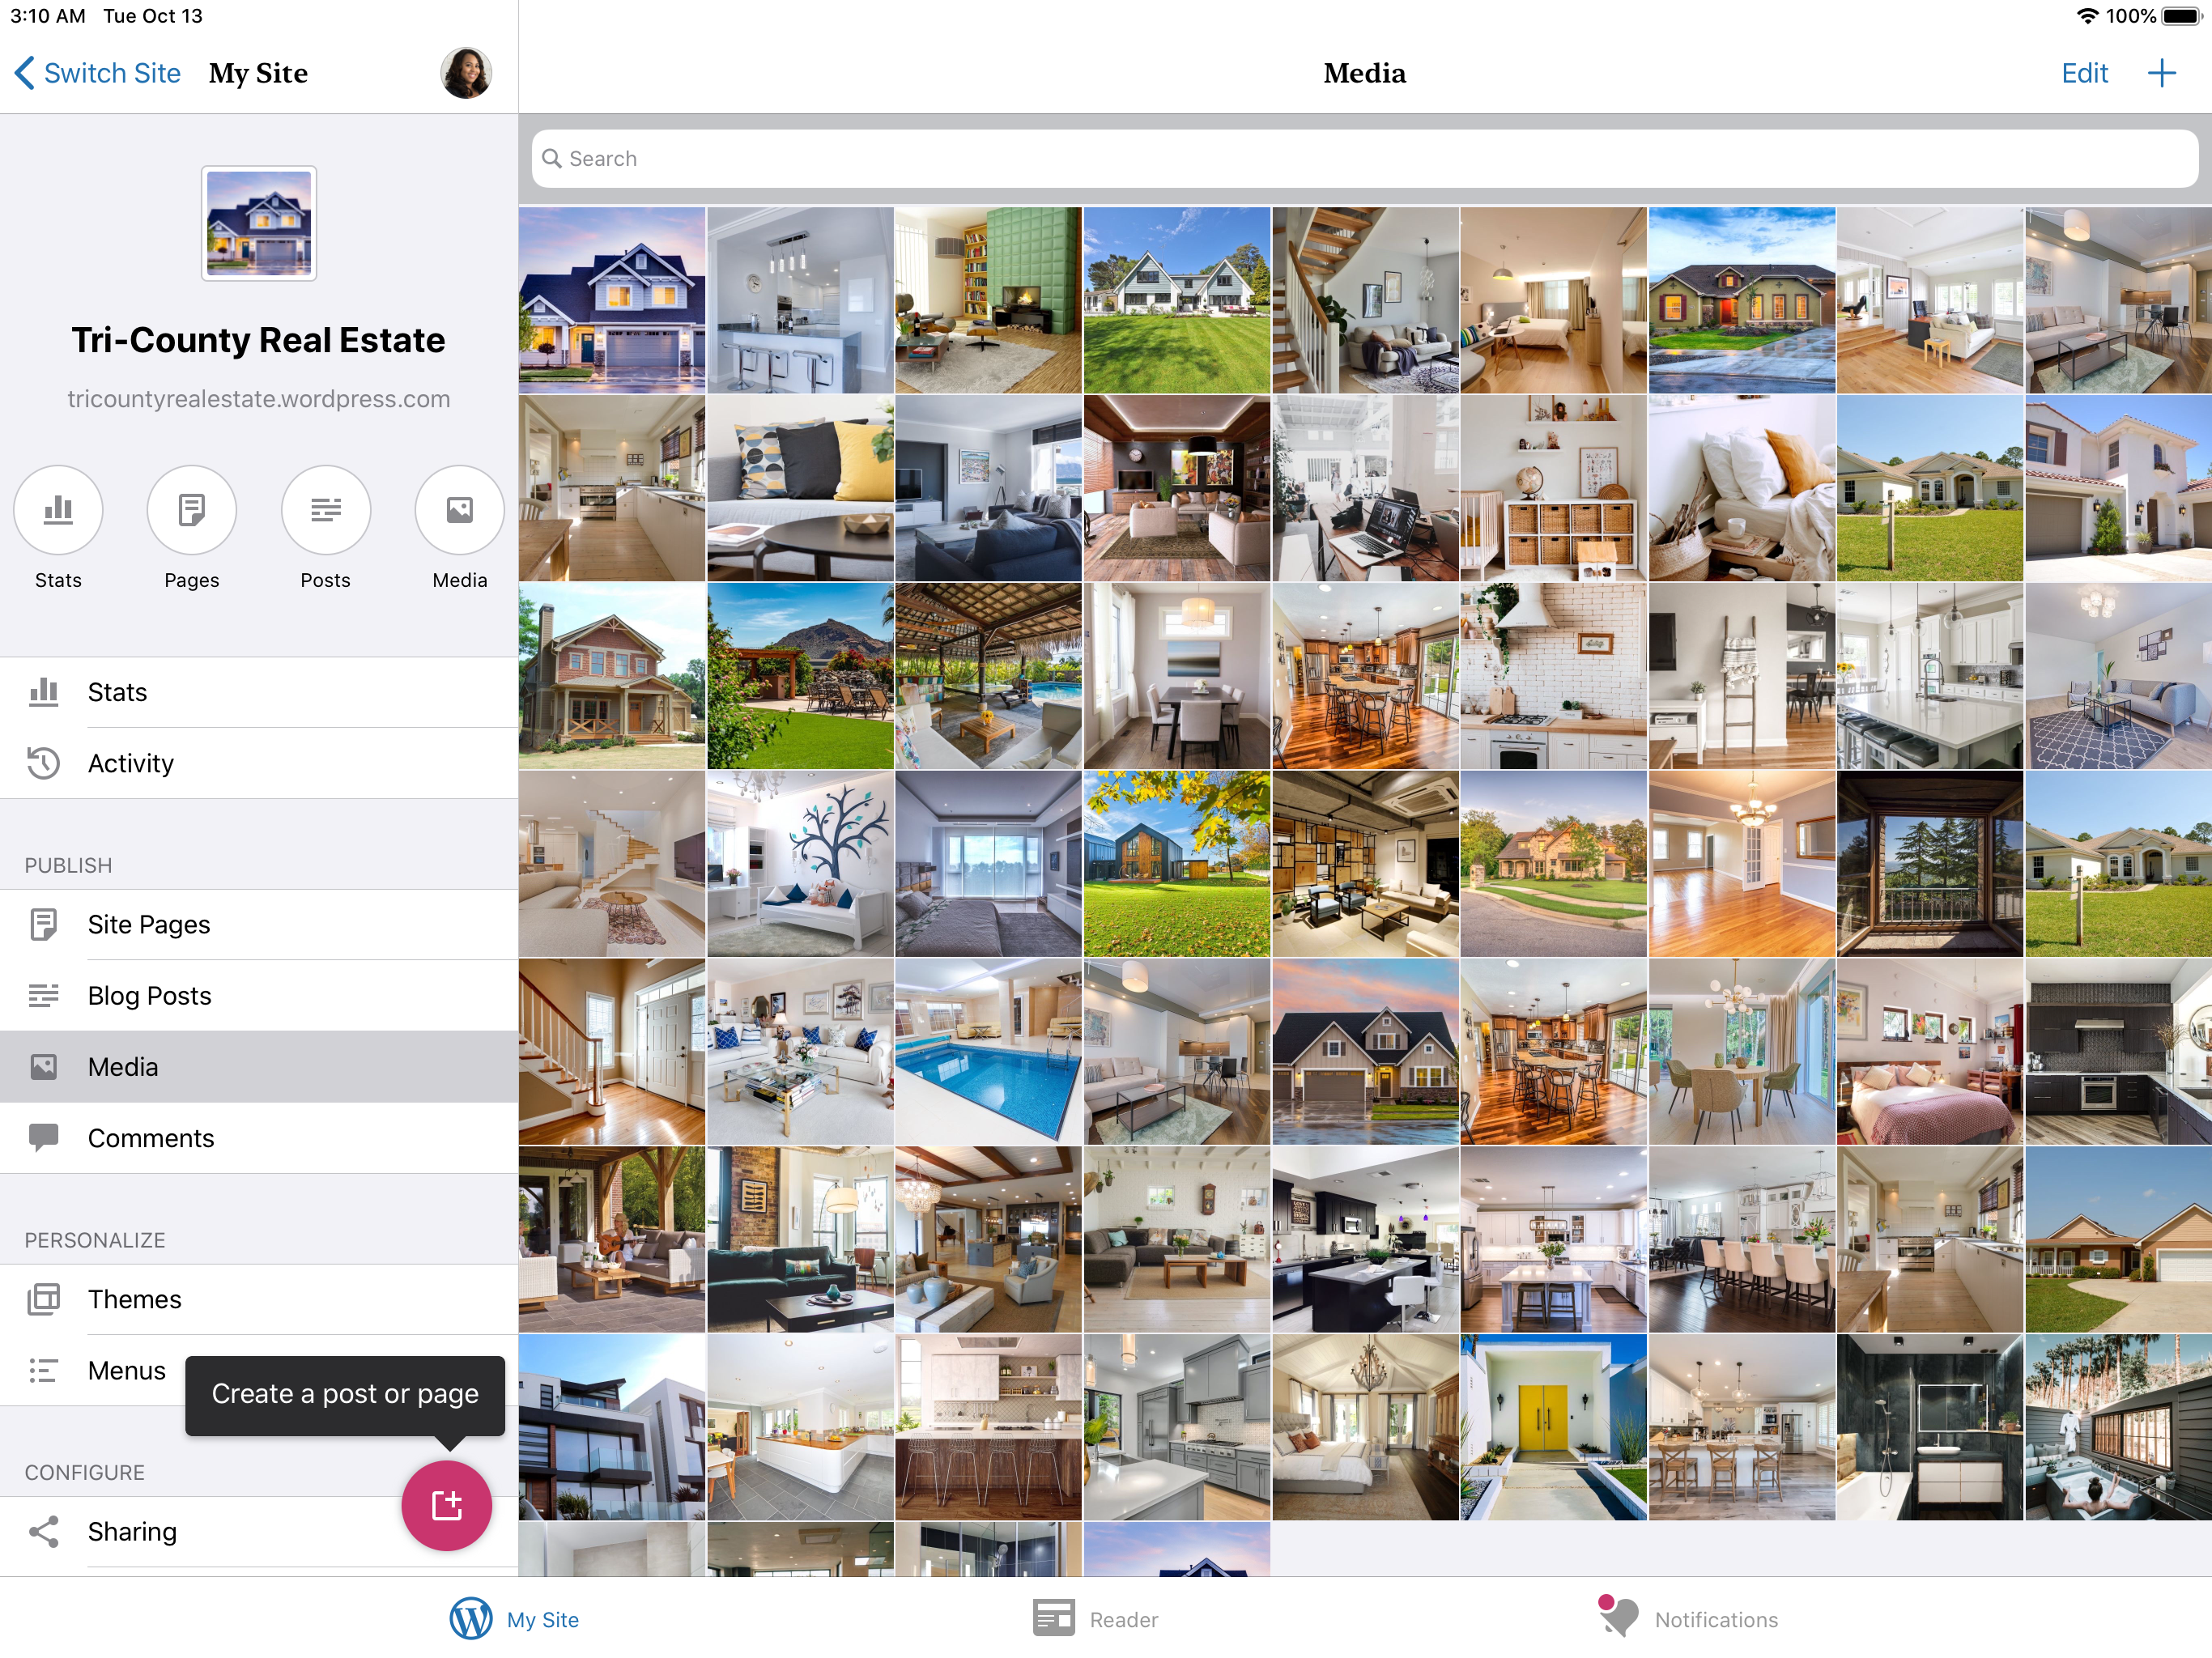Viewport: 2212px width, 1658px height.
Task: Click the 'PUBLISH' section header
Action: (68, 865)
